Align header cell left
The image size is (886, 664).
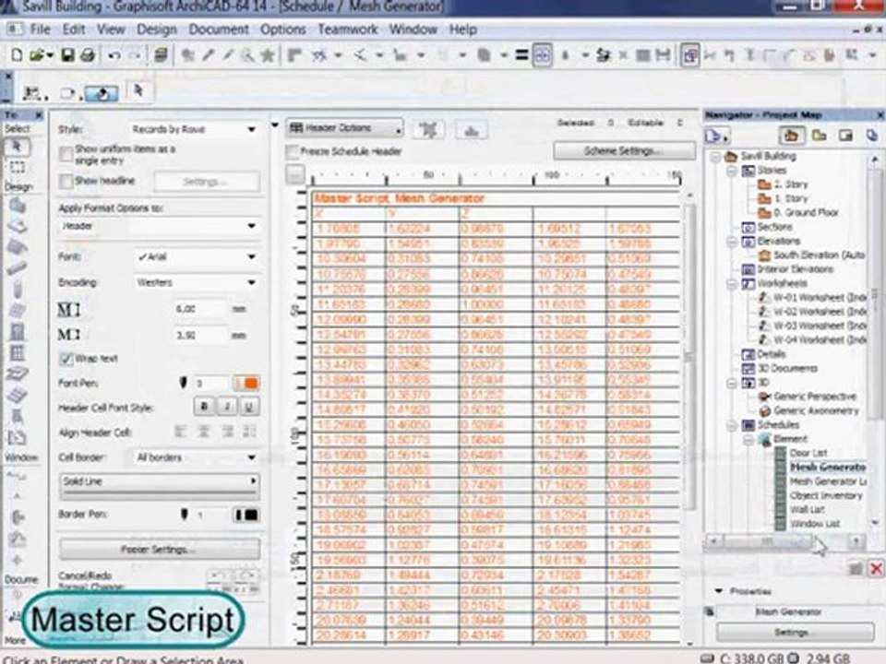[180, 432]
